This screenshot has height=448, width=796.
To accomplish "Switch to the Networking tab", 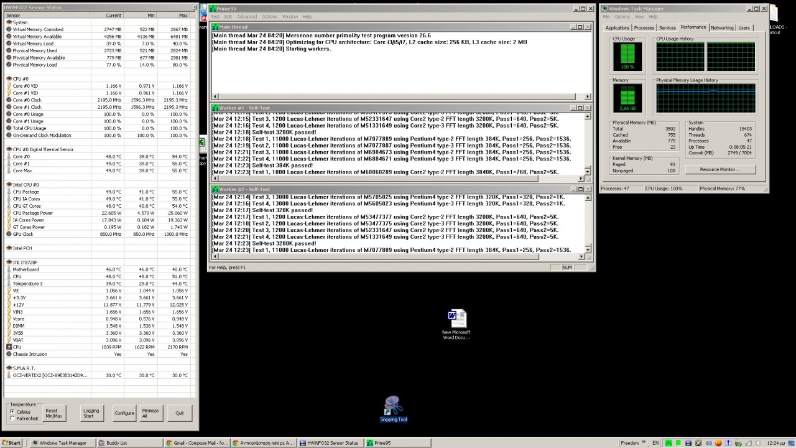I will pos(722,28).
